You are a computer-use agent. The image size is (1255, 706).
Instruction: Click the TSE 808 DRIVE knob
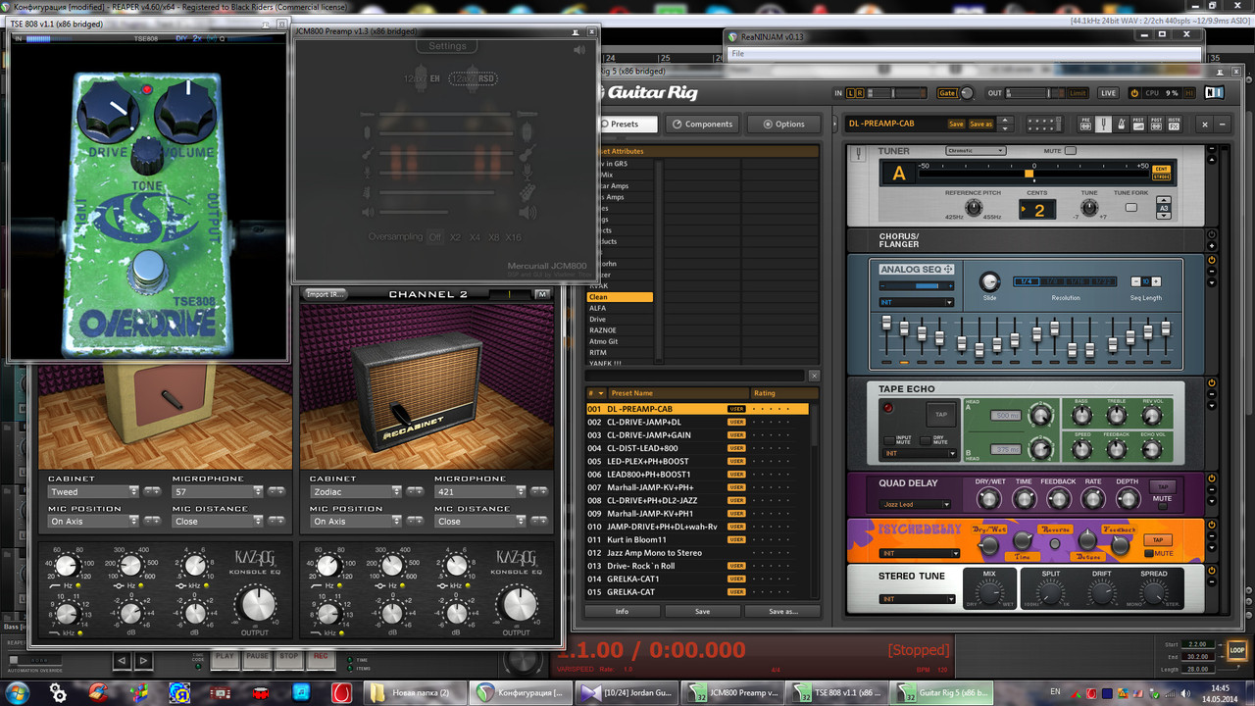tap(110, 111)
